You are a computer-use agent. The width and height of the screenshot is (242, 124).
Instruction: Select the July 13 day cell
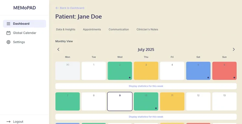pyautogui.click(x=224, y=101)
